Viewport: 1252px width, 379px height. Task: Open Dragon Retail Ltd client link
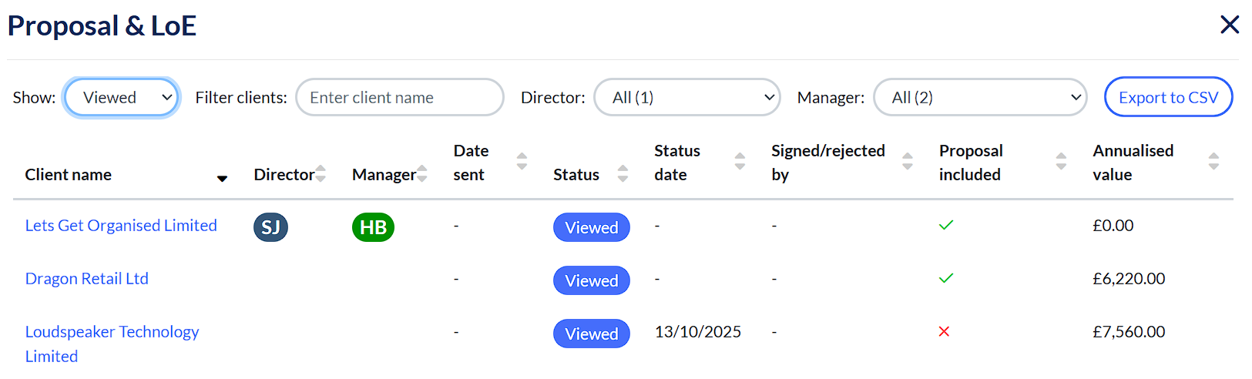click(87, 279)
